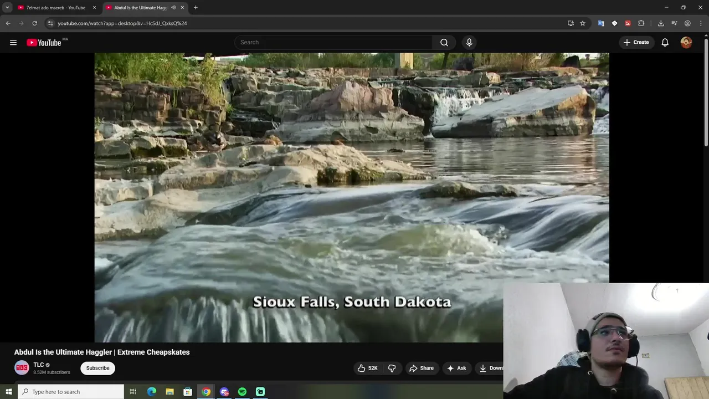Subscribe to the TLC channel
The width and height of the screenshot is (709, 399).
point(97,368)
